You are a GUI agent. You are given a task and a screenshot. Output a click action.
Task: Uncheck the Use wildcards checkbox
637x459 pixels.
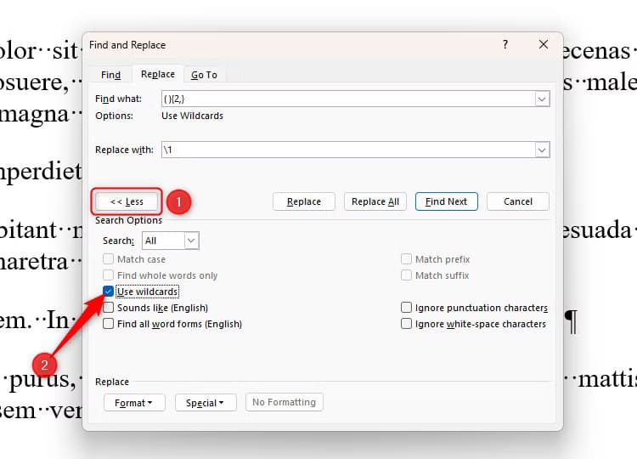click(108, 292)
